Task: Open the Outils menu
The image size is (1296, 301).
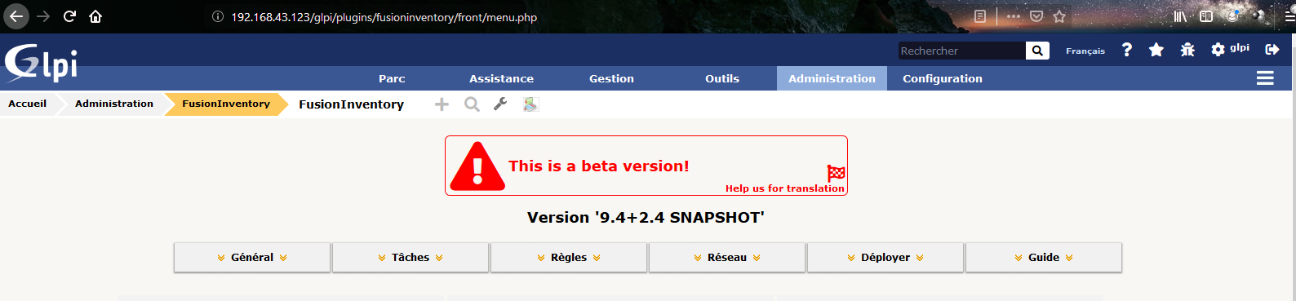Action: click(722, 78)
